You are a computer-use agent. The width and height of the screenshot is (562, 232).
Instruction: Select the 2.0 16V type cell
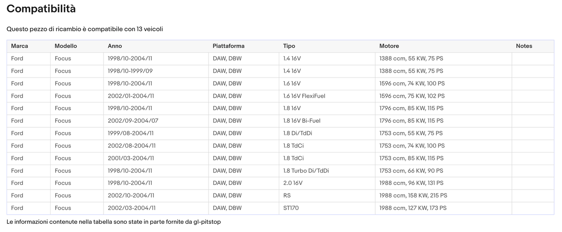point(292,183)
